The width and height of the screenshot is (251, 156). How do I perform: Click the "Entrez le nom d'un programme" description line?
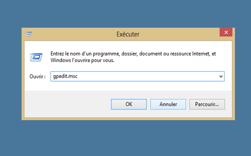(98, 53)
